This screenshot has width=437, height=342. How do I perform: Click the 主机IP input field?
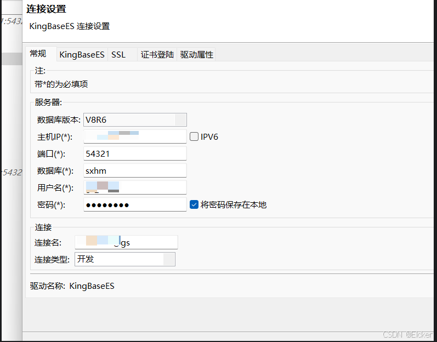click(135, 136)
